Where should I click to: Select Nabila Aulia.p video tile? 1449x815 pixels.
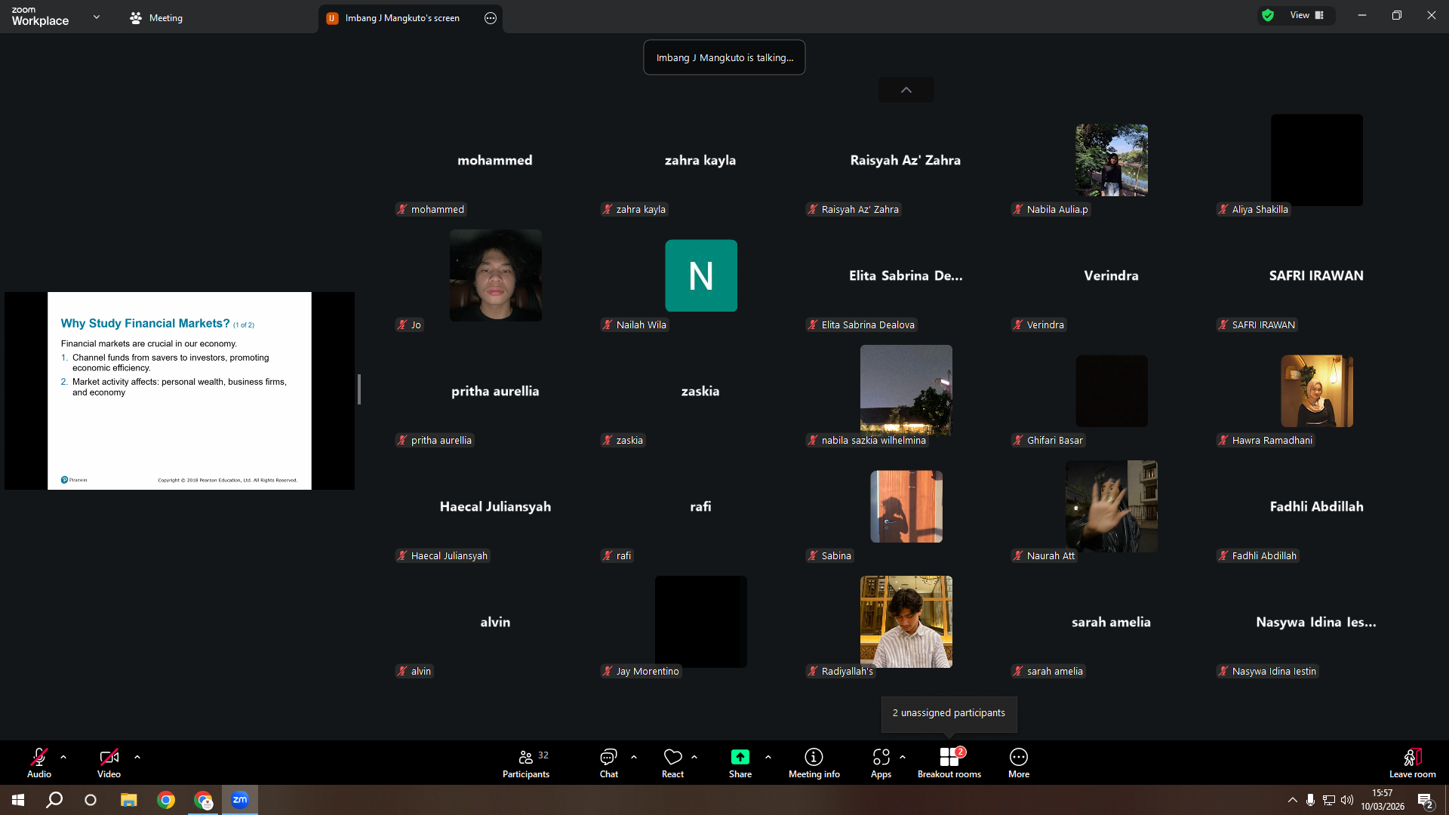[x=1112, y=160]
